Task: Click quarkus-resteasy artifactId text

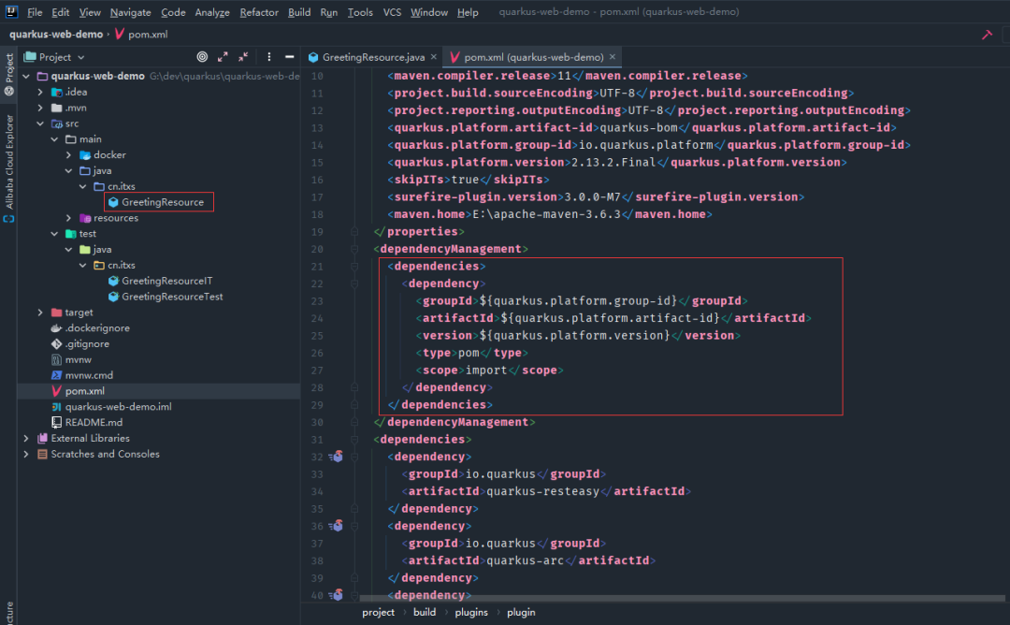Action: (x=543, y=491)
